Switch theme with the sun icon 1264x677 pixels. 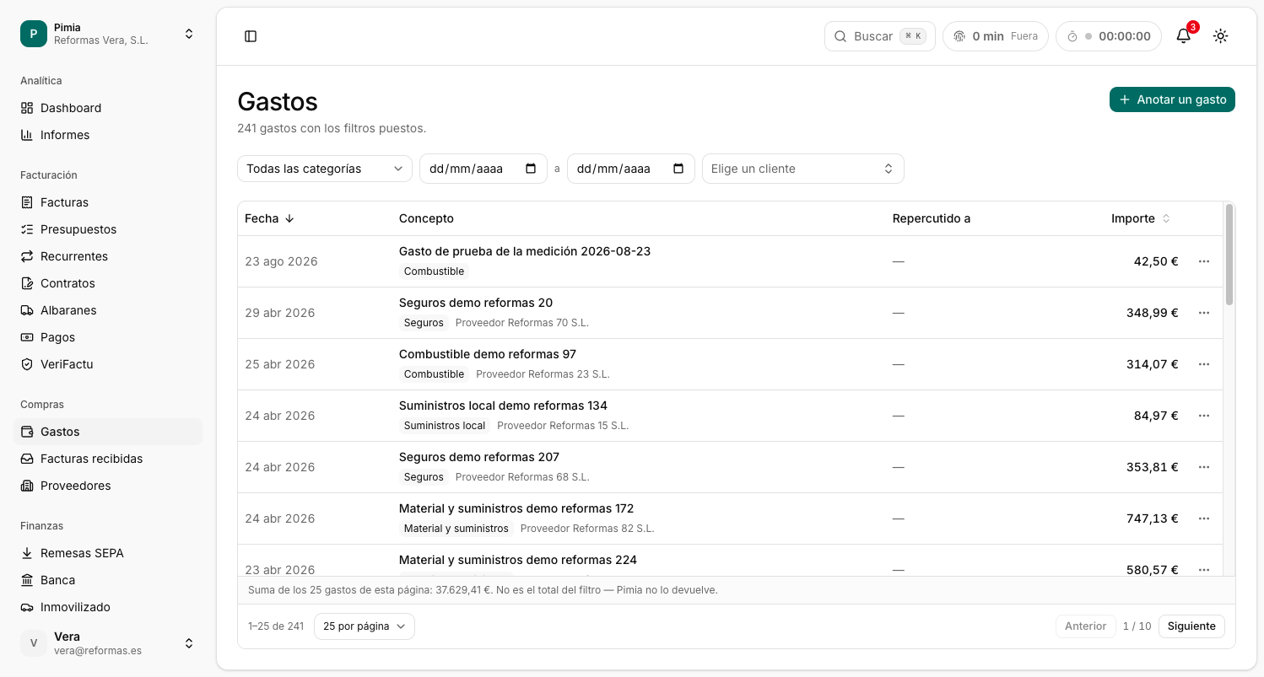click(x=1220, y=36)
